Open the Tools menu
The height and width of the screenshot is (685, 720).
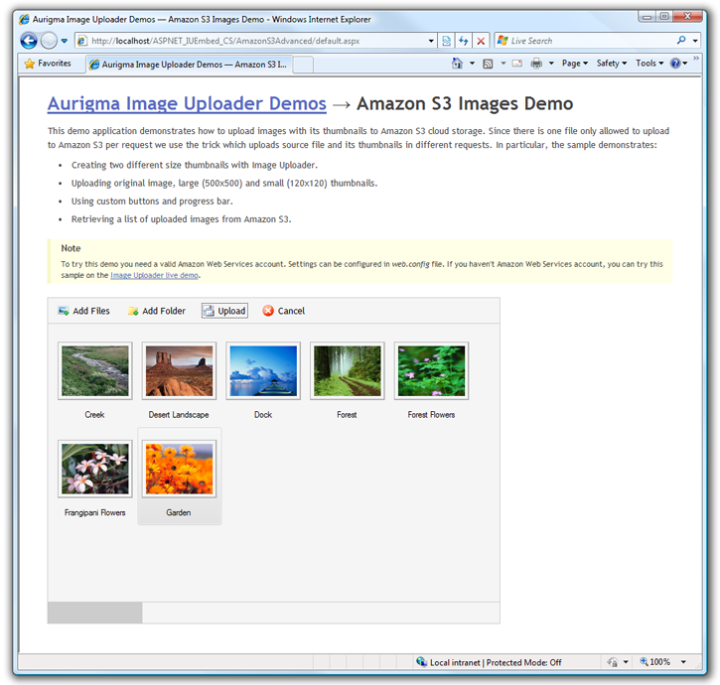(x=649, y=64)
